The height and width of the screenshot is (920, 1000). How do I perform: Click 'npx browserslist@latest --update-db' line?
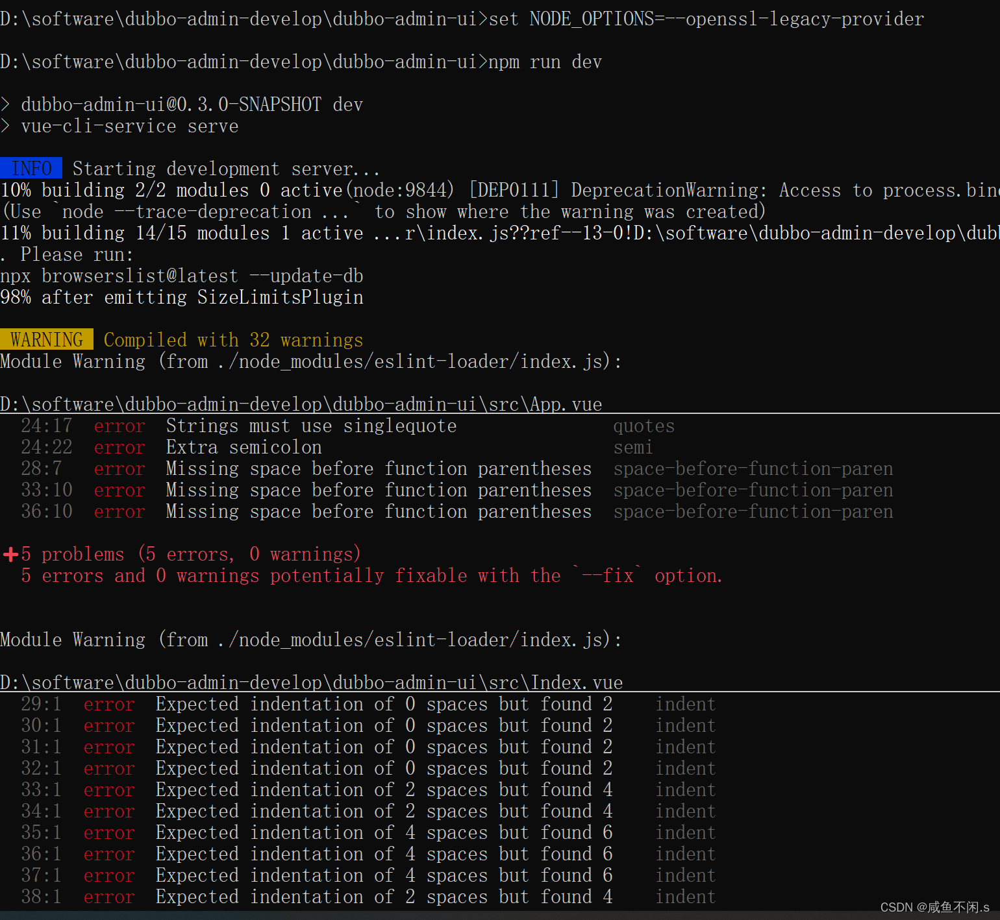click(x=182, y=276)
